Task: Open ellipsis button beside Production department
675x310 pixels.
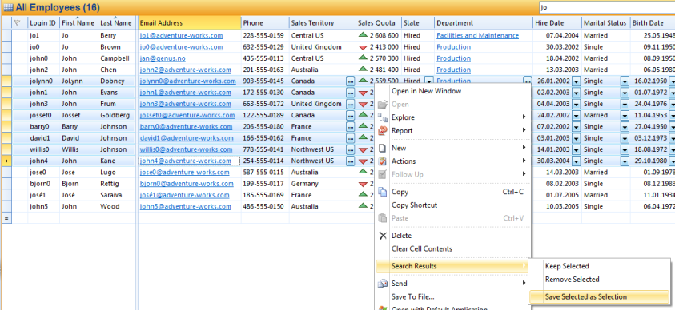Action: coord(528,81)
